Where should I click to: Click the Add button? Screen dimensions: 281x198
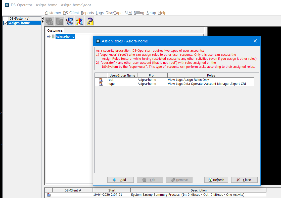tap(120, 180)
